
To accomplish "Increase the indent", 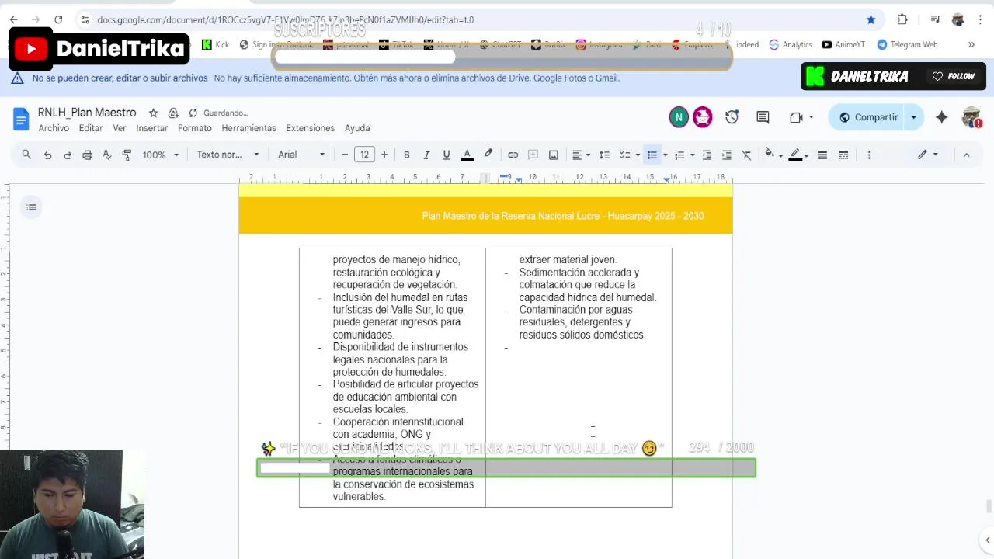I will 727,155.
